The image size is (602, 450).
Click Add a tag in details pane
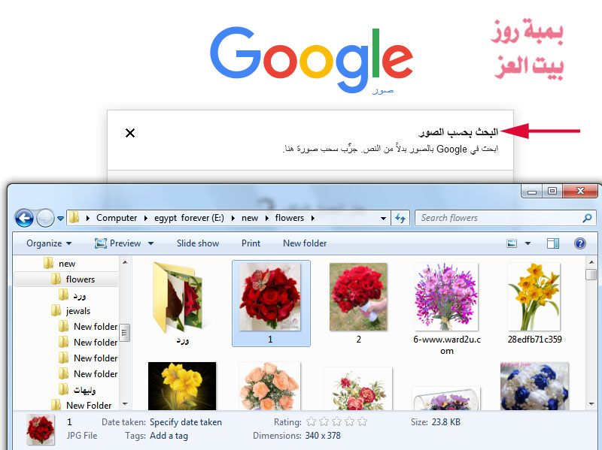169,436
